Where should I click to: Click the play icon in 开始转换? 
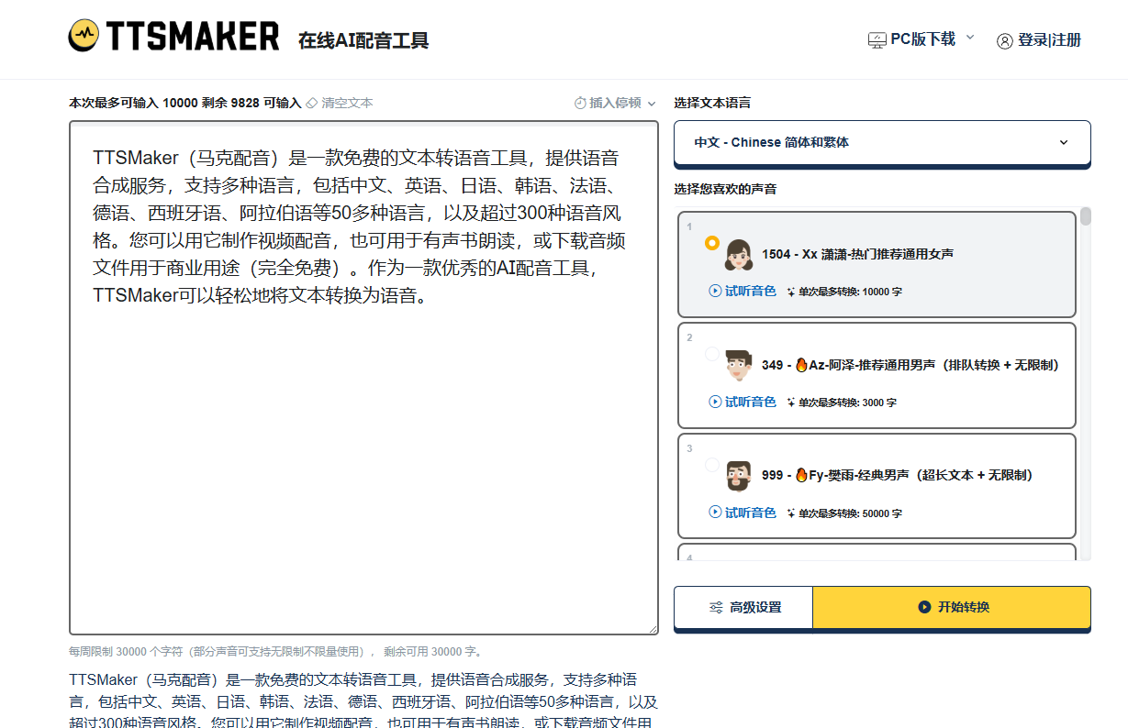[924, 607]
